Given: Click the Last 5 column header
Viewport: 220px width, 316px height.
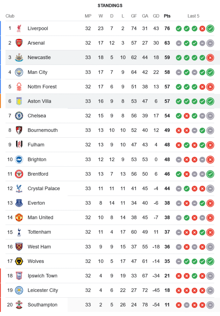Looking at the screenshot, I should (193, 16).
